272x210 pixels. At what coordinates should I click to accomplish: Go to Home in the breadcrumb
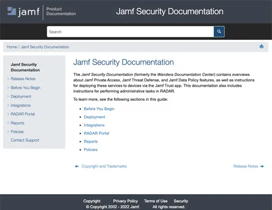pyautogui.click(x=12, y=47)
